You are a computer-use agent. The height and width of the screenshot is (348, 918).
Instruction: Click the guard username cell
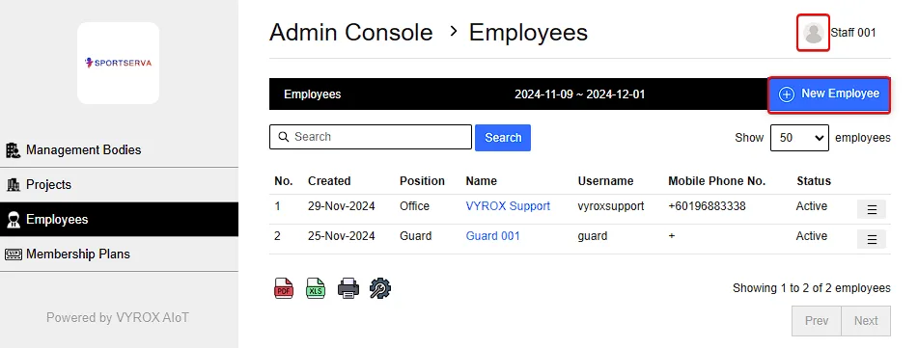593,236
